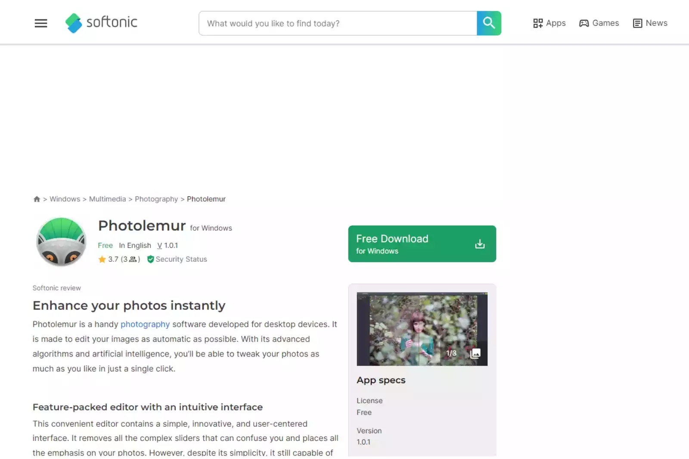689x459 pixels.
Task: Click the Security Status text
Action: pyautogui.click(x=181, y=259)
